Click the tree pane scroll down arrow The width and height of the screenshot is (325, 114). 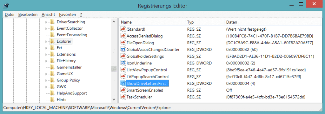(x=114, y=99)
